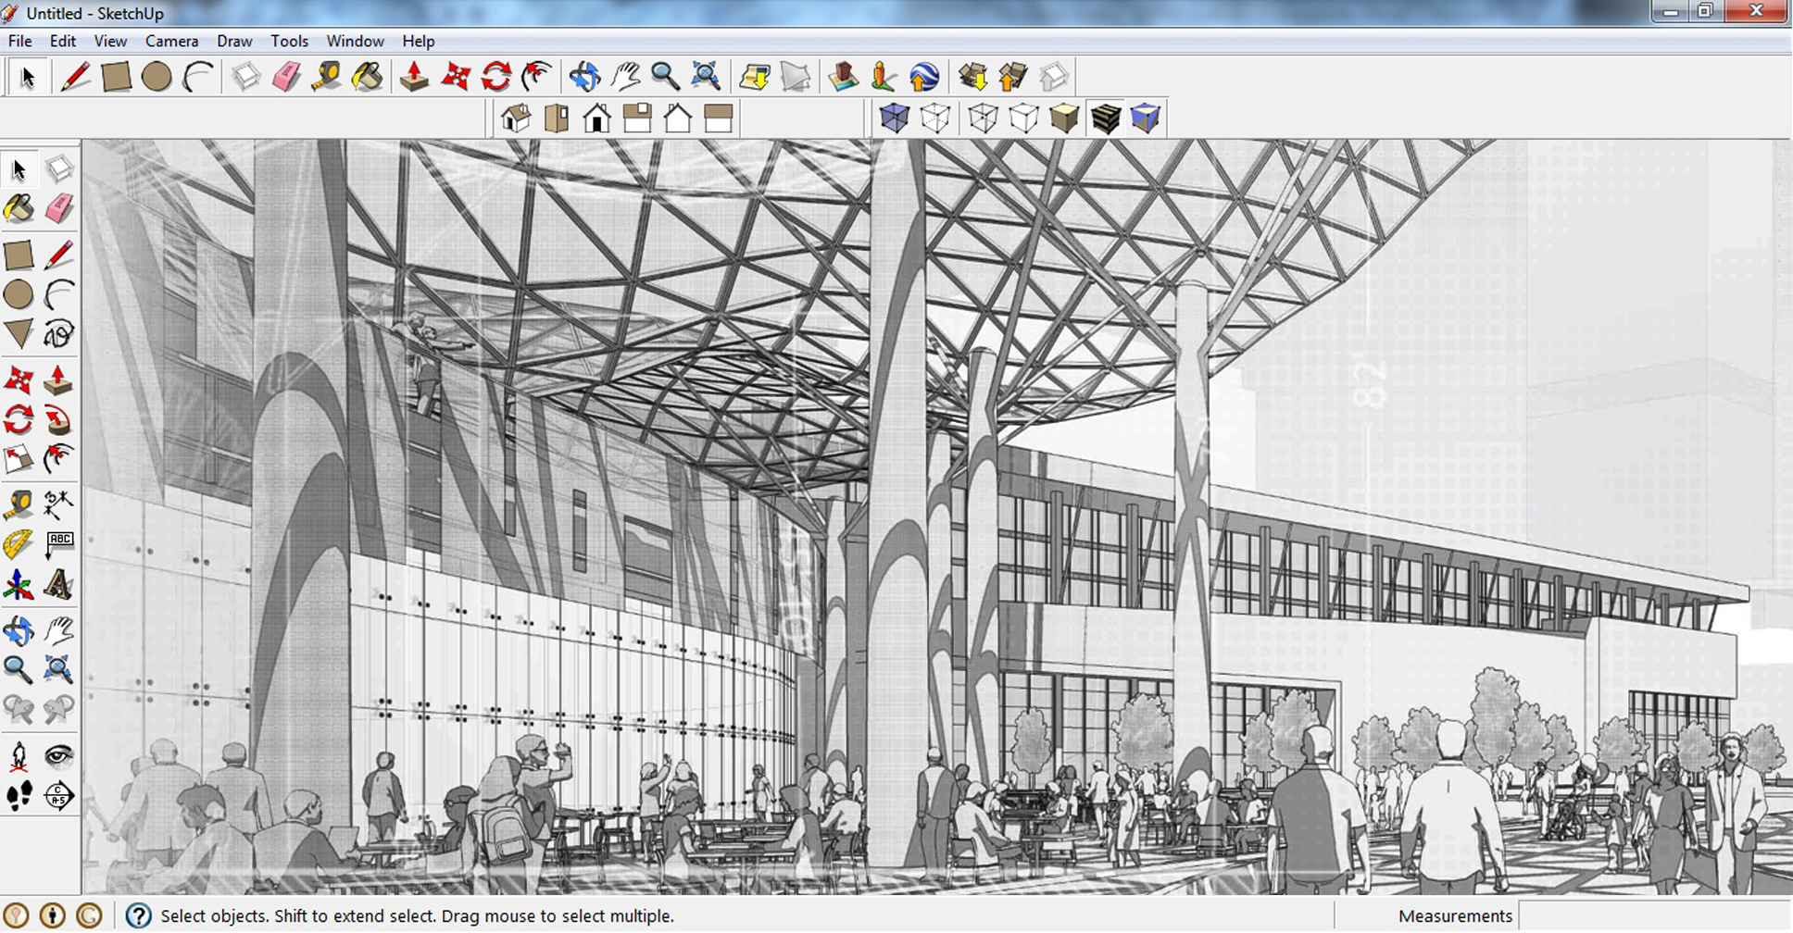Switch to the Front view house icon
This screenshot has height=933, width=1793.
click(597, 118)
